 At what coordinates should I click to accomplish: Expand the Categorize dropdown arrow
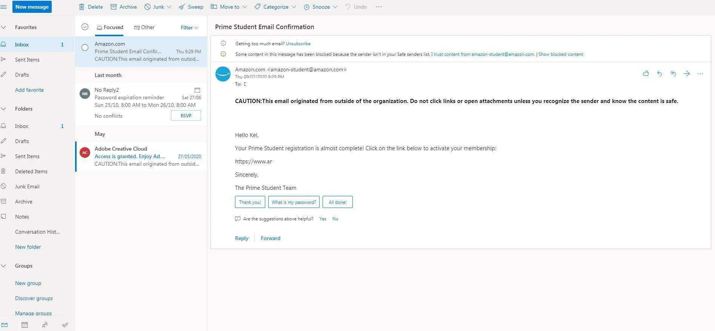(294, 7)
